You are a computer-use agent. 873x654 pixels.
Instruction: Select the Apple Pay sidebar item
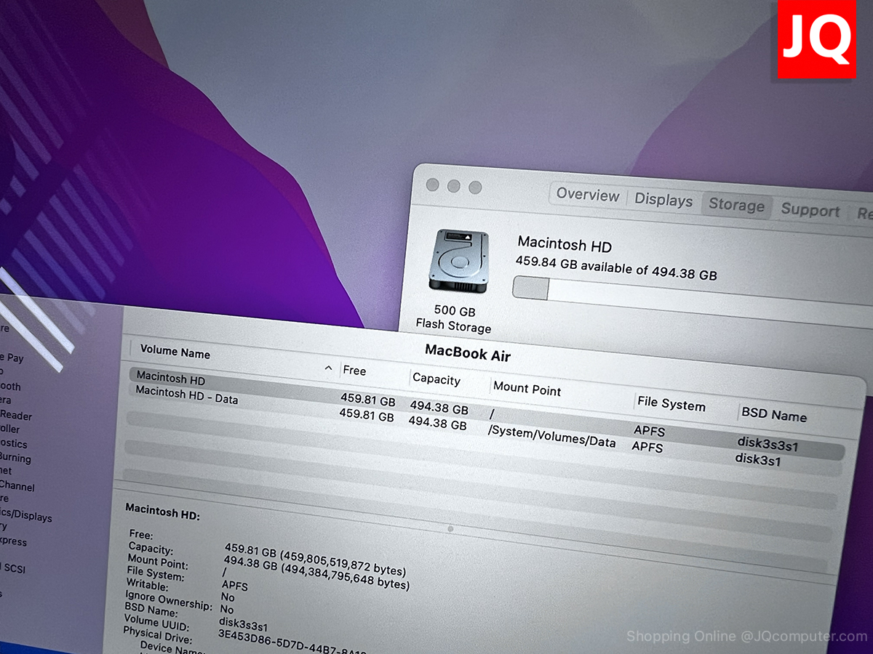12,358
